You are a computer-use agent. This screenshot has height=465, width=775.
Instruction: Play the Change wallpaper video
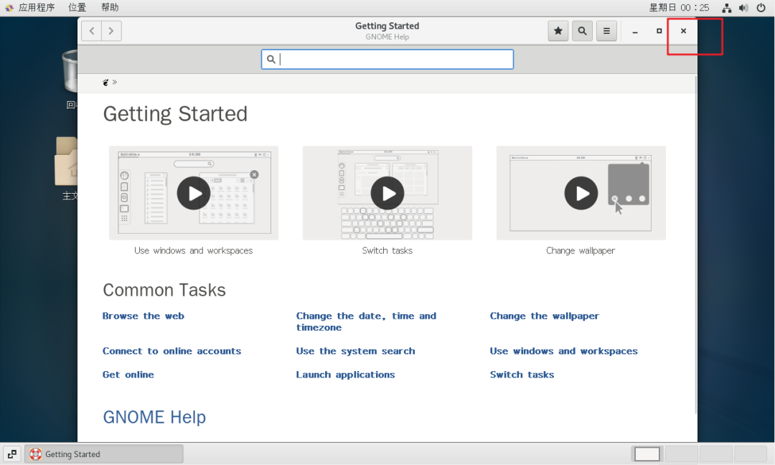(x=581, y=193)
